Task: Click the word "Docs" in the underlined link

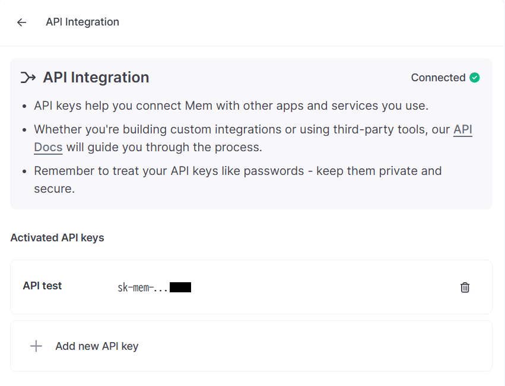Action: [48, 147]
